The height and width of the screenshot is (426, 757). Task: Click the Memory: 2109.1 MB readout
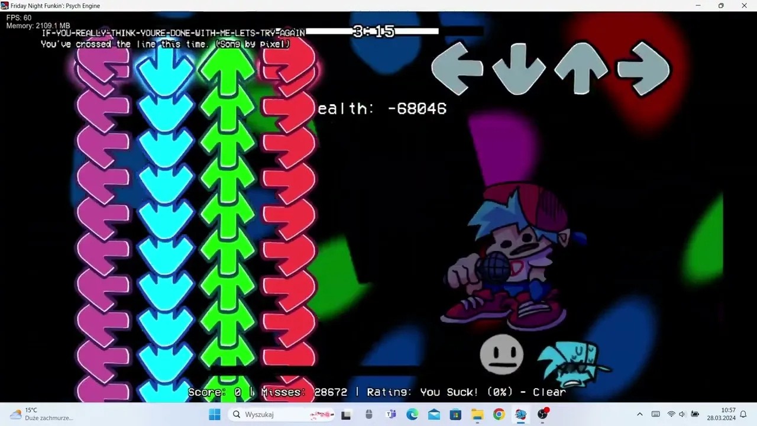38,26
